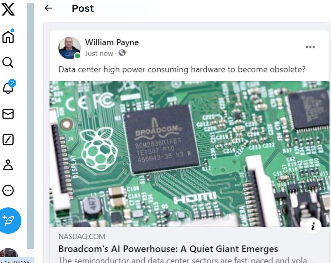
Task: Open William Payne's name link
Action: pyautogui.click(x=112, y=42)
